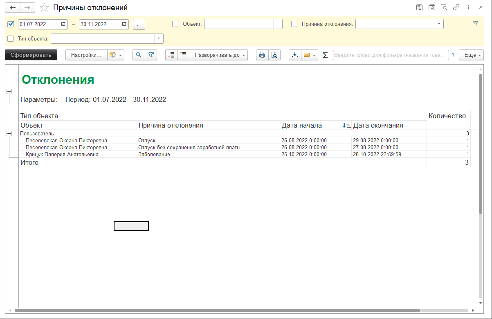Click the filter word search field
The width and height of the screenshot is (492, 319).
[x=391, y=55]
